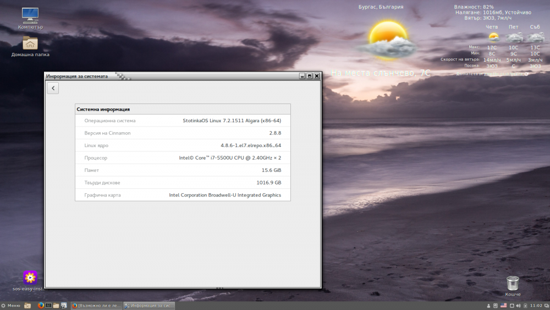The image size is (550, 310).
Task: Open the Меню button in the panel
Action: pyautogui.click(x=10, y=306)
